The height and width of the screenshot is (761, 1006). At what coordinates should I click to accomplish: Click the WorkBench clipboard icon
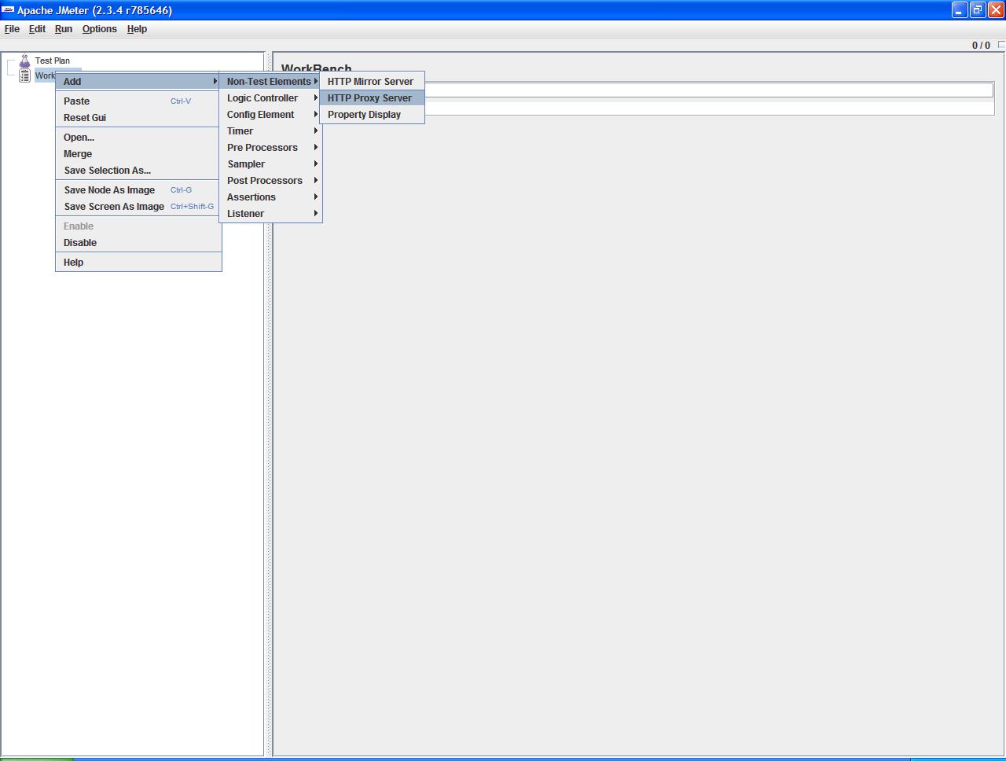pos(25,75)
